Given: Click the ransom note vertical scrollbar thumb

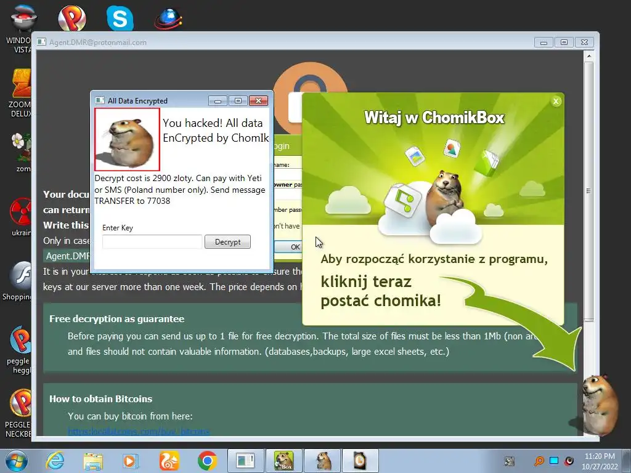Looking at the screenshot, I should [588, 191].
